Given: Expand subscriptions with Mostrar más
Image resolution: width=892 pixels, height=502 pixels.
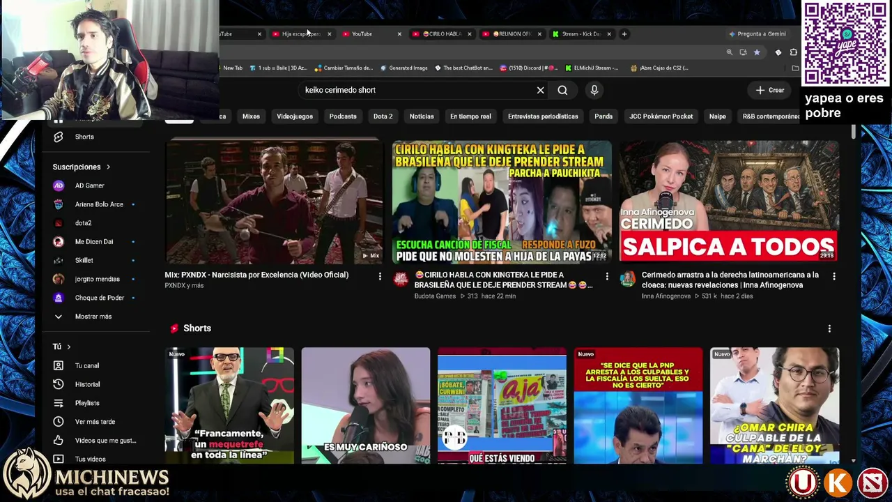Looking at the screenshot, I should (x=93, y=317).
